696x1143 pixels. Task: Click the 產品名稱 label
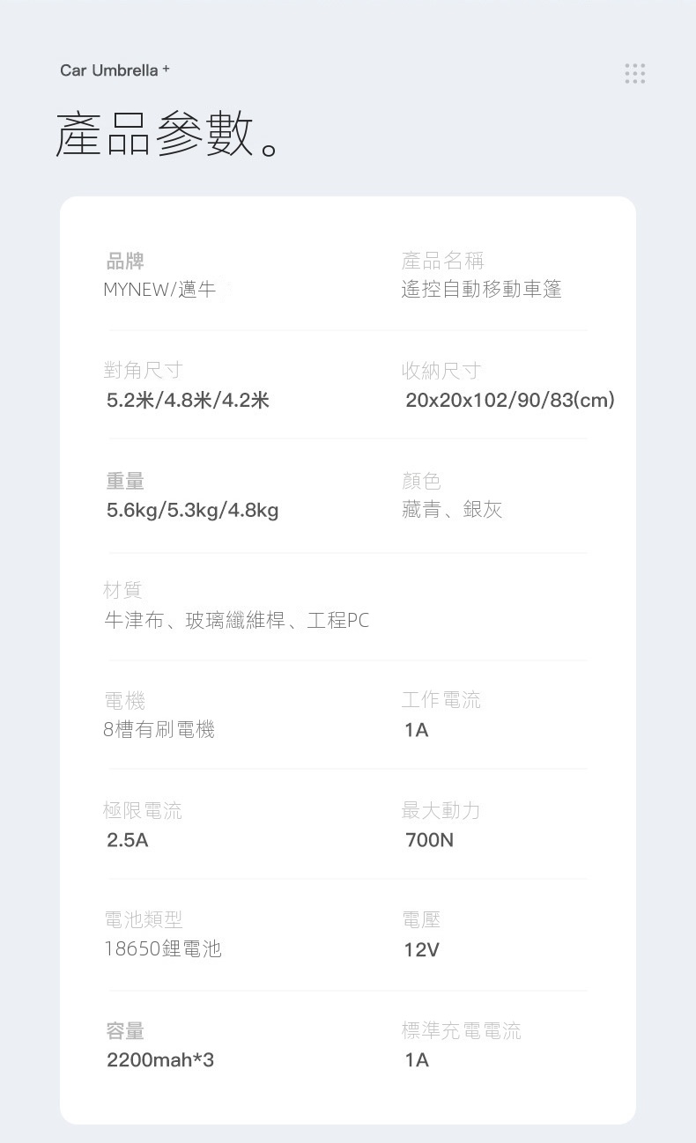(x=442, y=261)
